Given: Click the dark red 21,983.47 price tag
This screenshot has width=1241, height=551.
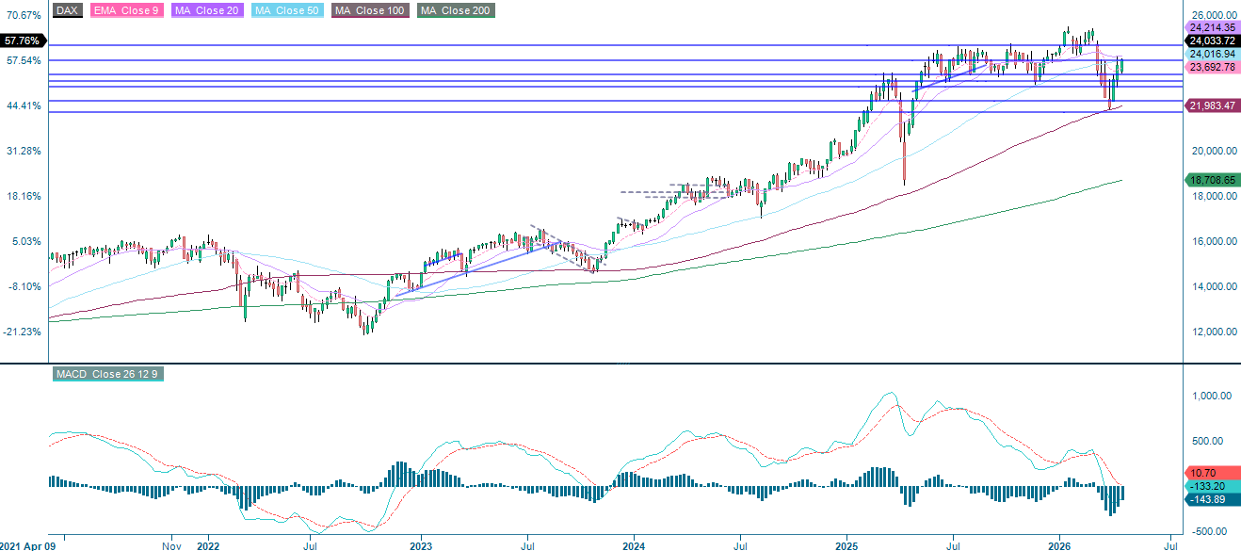Looking at the screenshot, I should coord(1211,106).
